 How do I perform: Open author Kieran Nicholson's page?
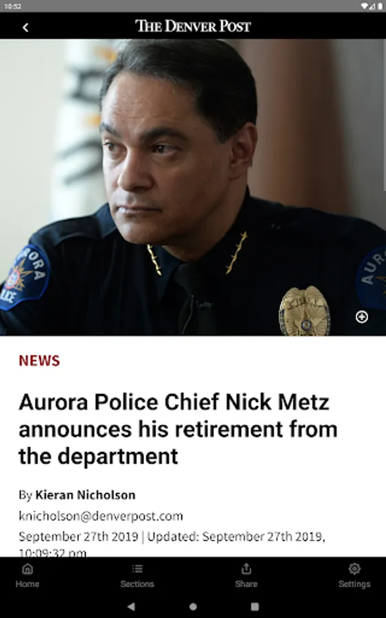click(x=86, y=495)
